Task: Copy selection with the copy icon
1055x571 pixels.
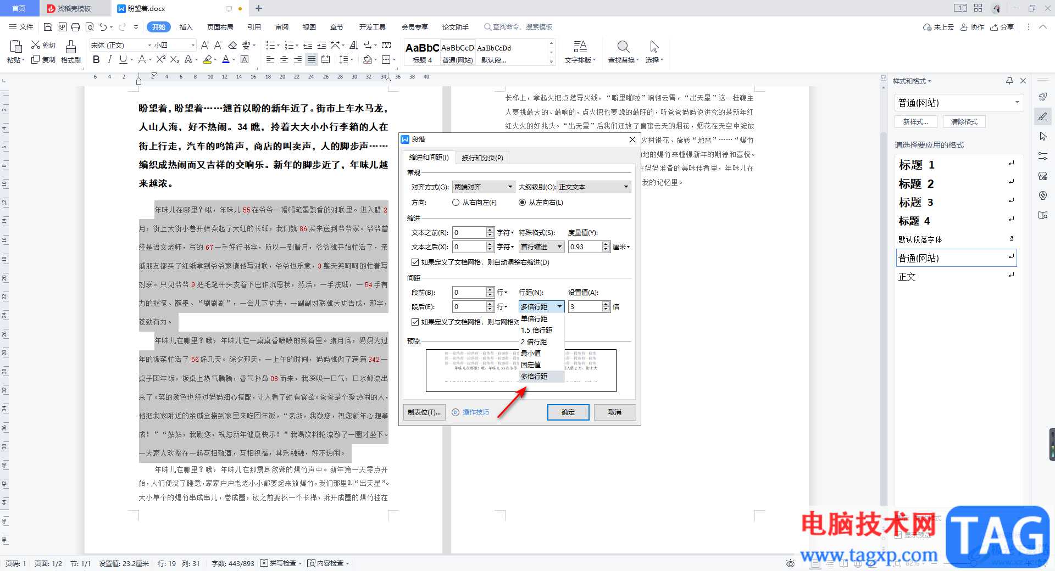Action: 43,59
